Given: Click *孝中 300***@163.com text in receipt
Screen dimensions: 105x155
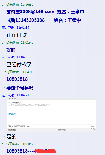Looking at the screenshot, I should click(x=19, y=127).
